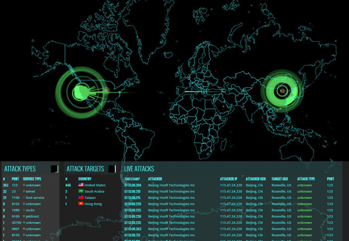Click the Attacker IP column header
The width and height of the screenshot is (349, 241).
tap(228, 179)
